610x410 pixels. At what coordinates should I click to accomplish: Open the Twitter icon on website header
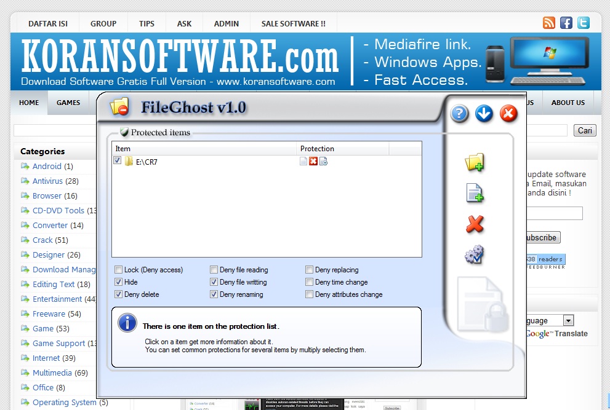pos(583,23)
